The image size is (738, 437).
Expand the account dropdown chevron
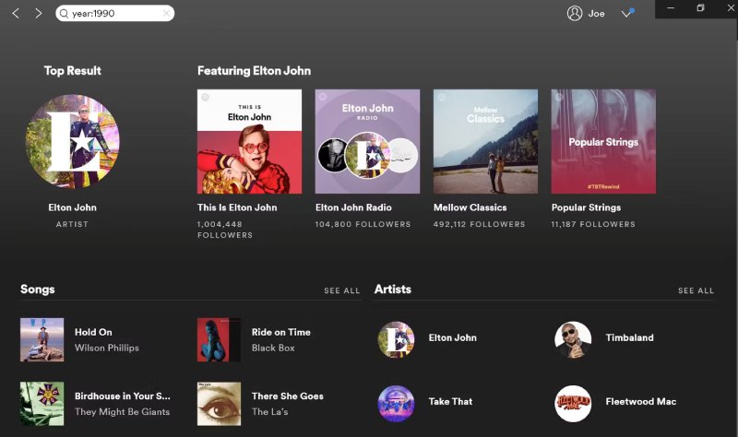click(x=627, y=14)
